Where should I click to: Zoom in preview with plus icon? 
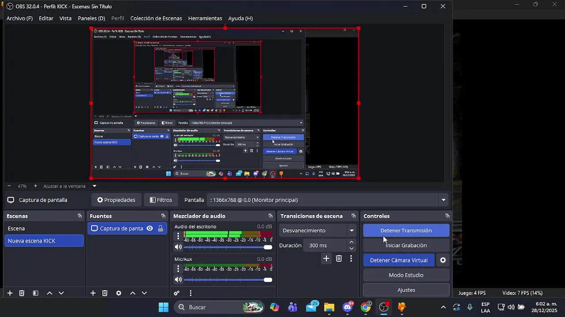pos(35,186)
